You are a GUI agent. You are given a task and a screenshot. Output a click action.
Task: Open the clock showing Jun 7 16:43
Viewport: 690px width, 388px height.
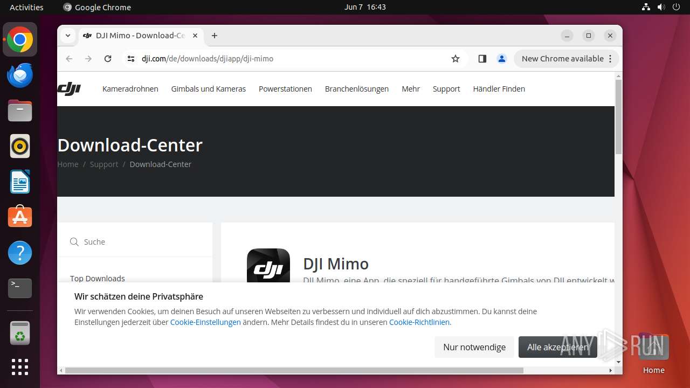(x=365, y=7)
